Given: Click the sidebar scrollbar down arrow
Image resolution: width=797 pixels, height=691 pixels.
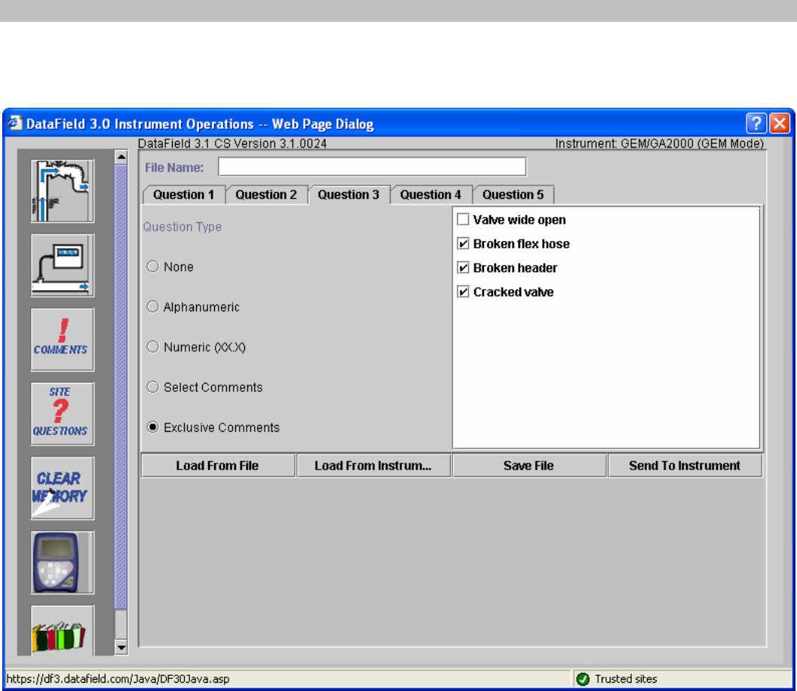Looking at the screenshot, I should coord(121,647).
